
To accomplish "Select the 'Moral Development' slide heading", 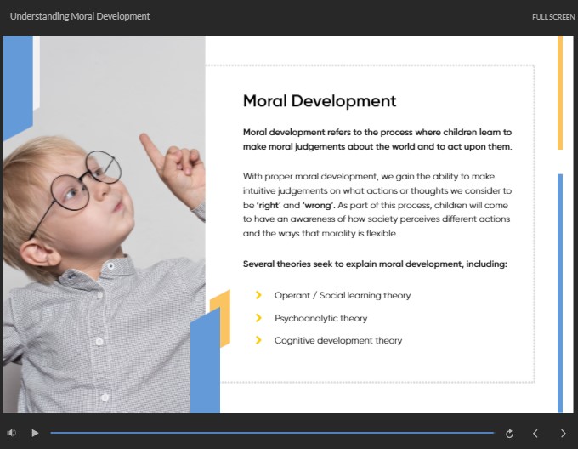I will click(x=320, y=100).
